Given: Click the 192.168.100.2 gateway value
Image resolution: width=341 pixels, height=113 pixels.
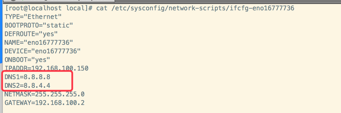Looking at the screenshot, I should [60, 103].
